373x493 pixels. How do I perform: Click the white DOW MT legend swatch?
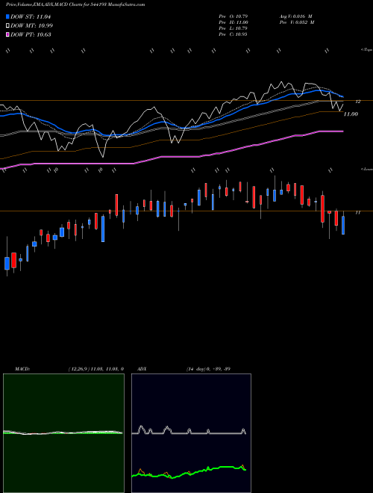pos(7,26)
